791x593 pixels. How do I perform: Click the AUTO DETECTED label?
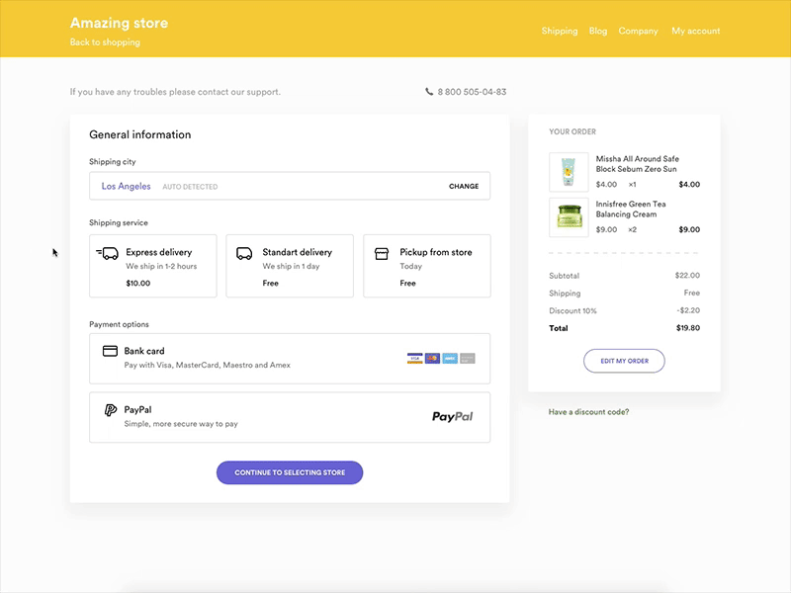pyautogui.click(x=190, y=187)
